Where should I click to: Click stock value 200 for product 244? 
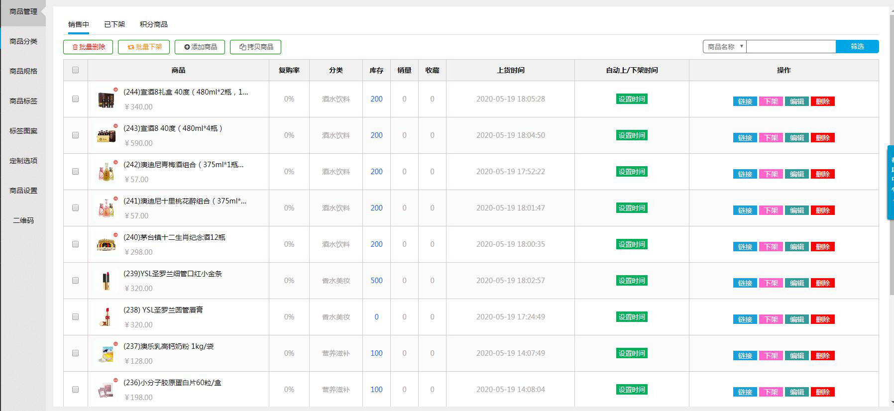376,99
